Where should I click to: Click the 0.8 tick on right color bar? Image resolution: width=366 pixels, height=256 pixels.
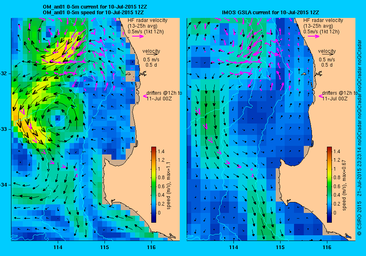(x=337, y=178)
